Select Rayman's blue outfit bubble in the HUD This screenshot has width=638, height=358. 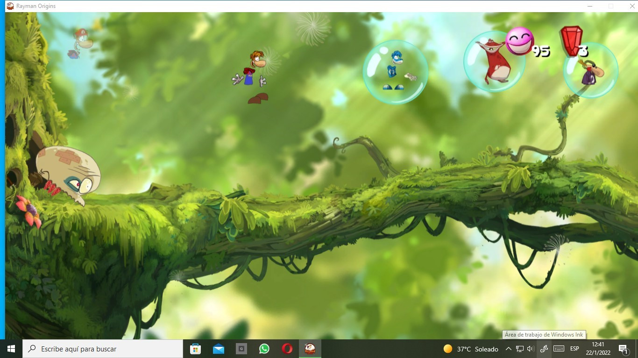396,71
